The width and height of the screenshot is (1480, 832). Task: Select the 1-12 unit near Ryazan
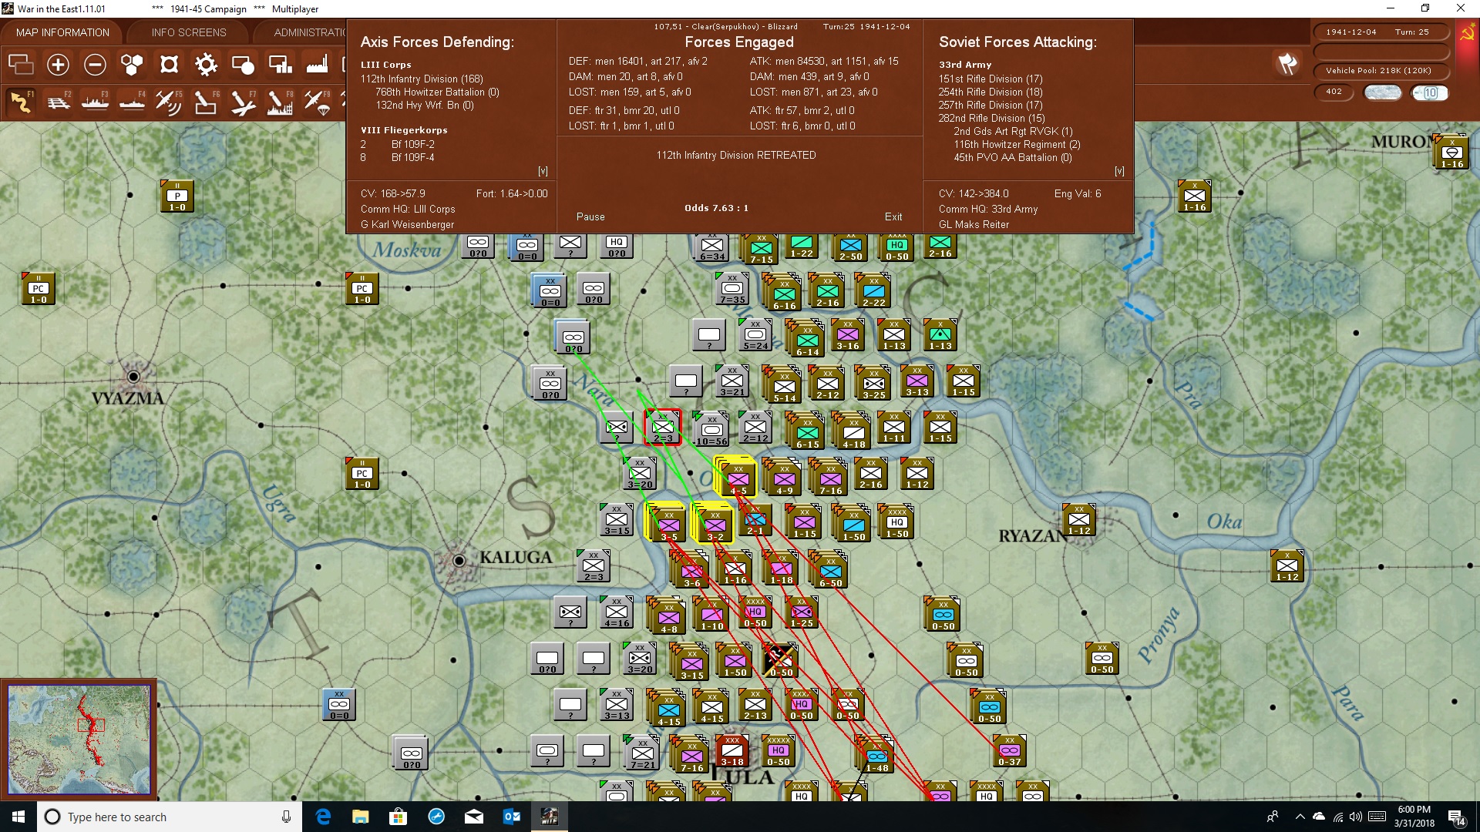tap(1079, 521)
